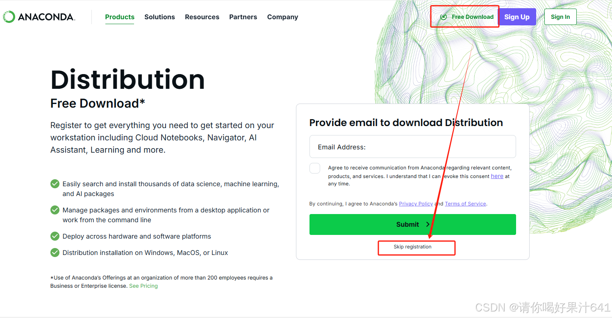The image size is (612, 318).
Task: Click the check icon beside 'Manage packages and environments'
Action: pos(55,210)
